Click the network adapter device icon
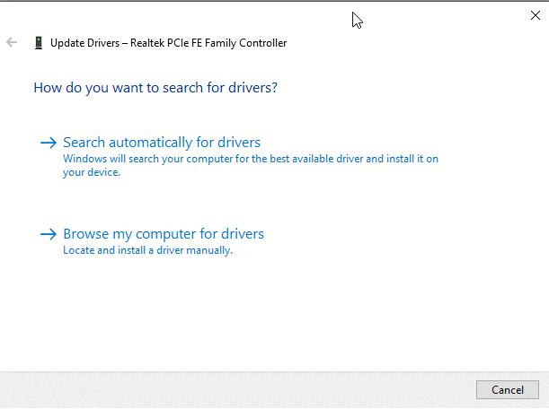 [39, 43]
